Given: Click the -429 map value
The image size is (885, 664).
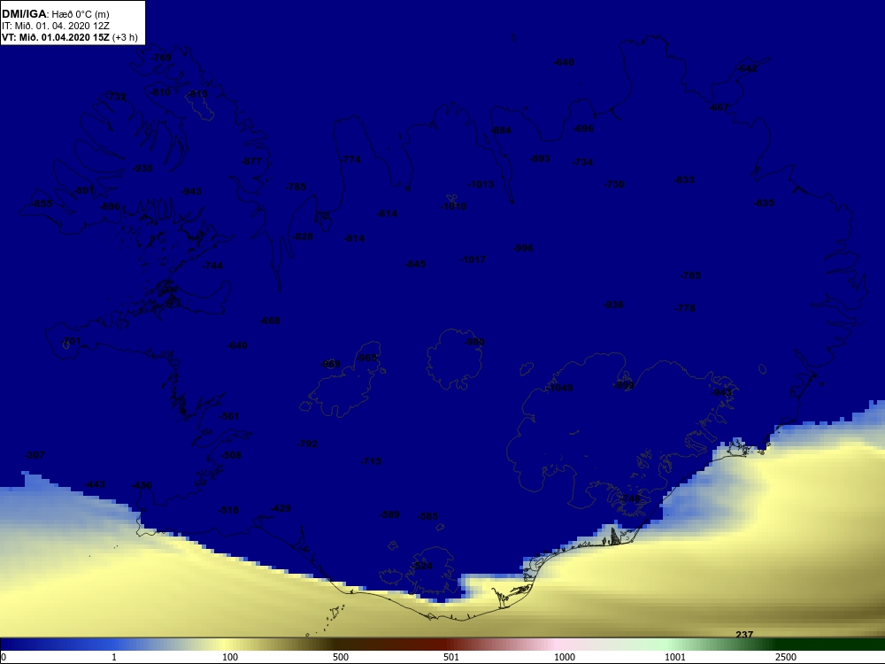Looking at the screenshot, I should (281, 508).
